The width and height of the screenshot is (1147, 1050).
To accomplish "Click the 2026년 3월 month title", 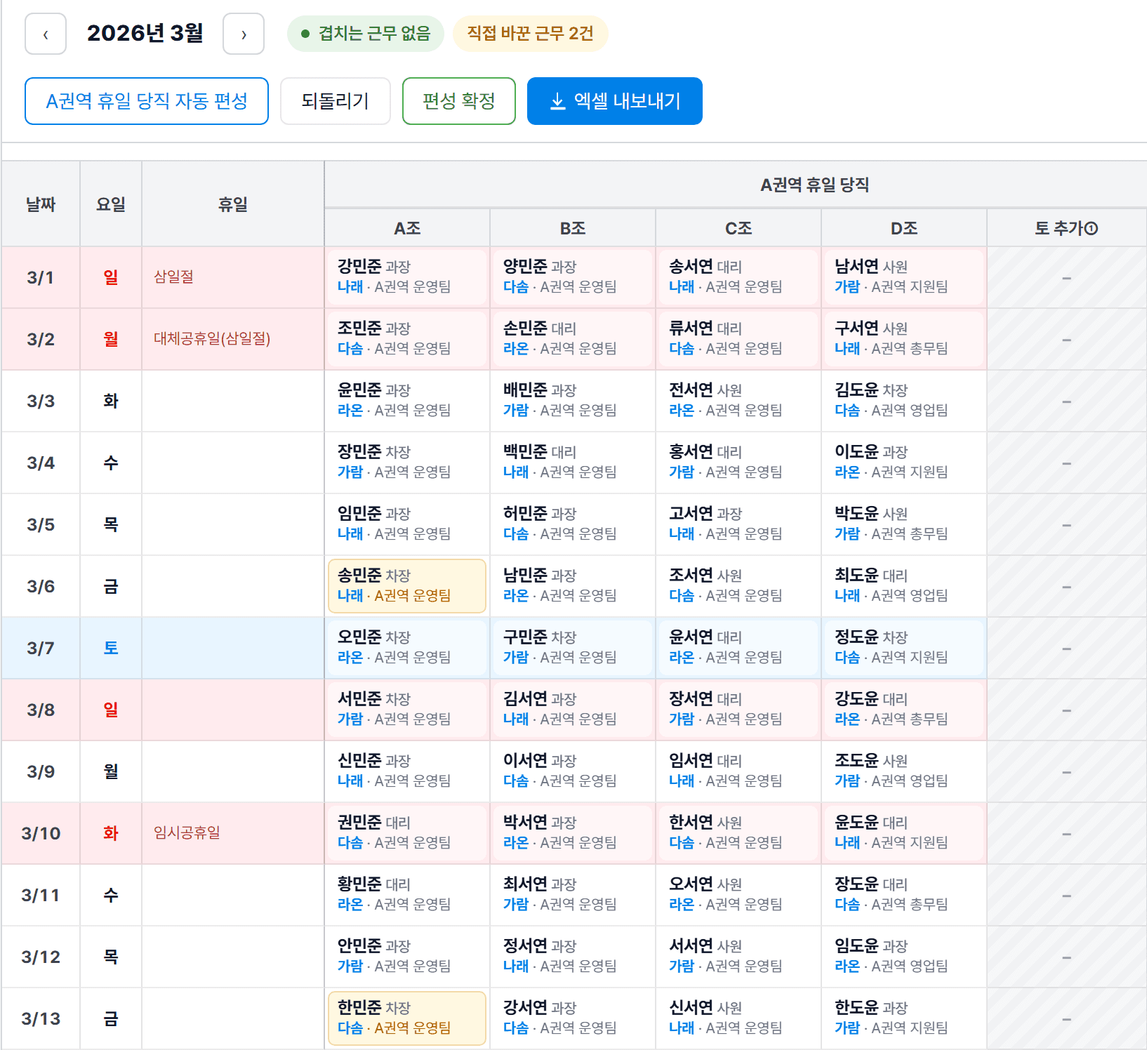I will pos(145,33).
